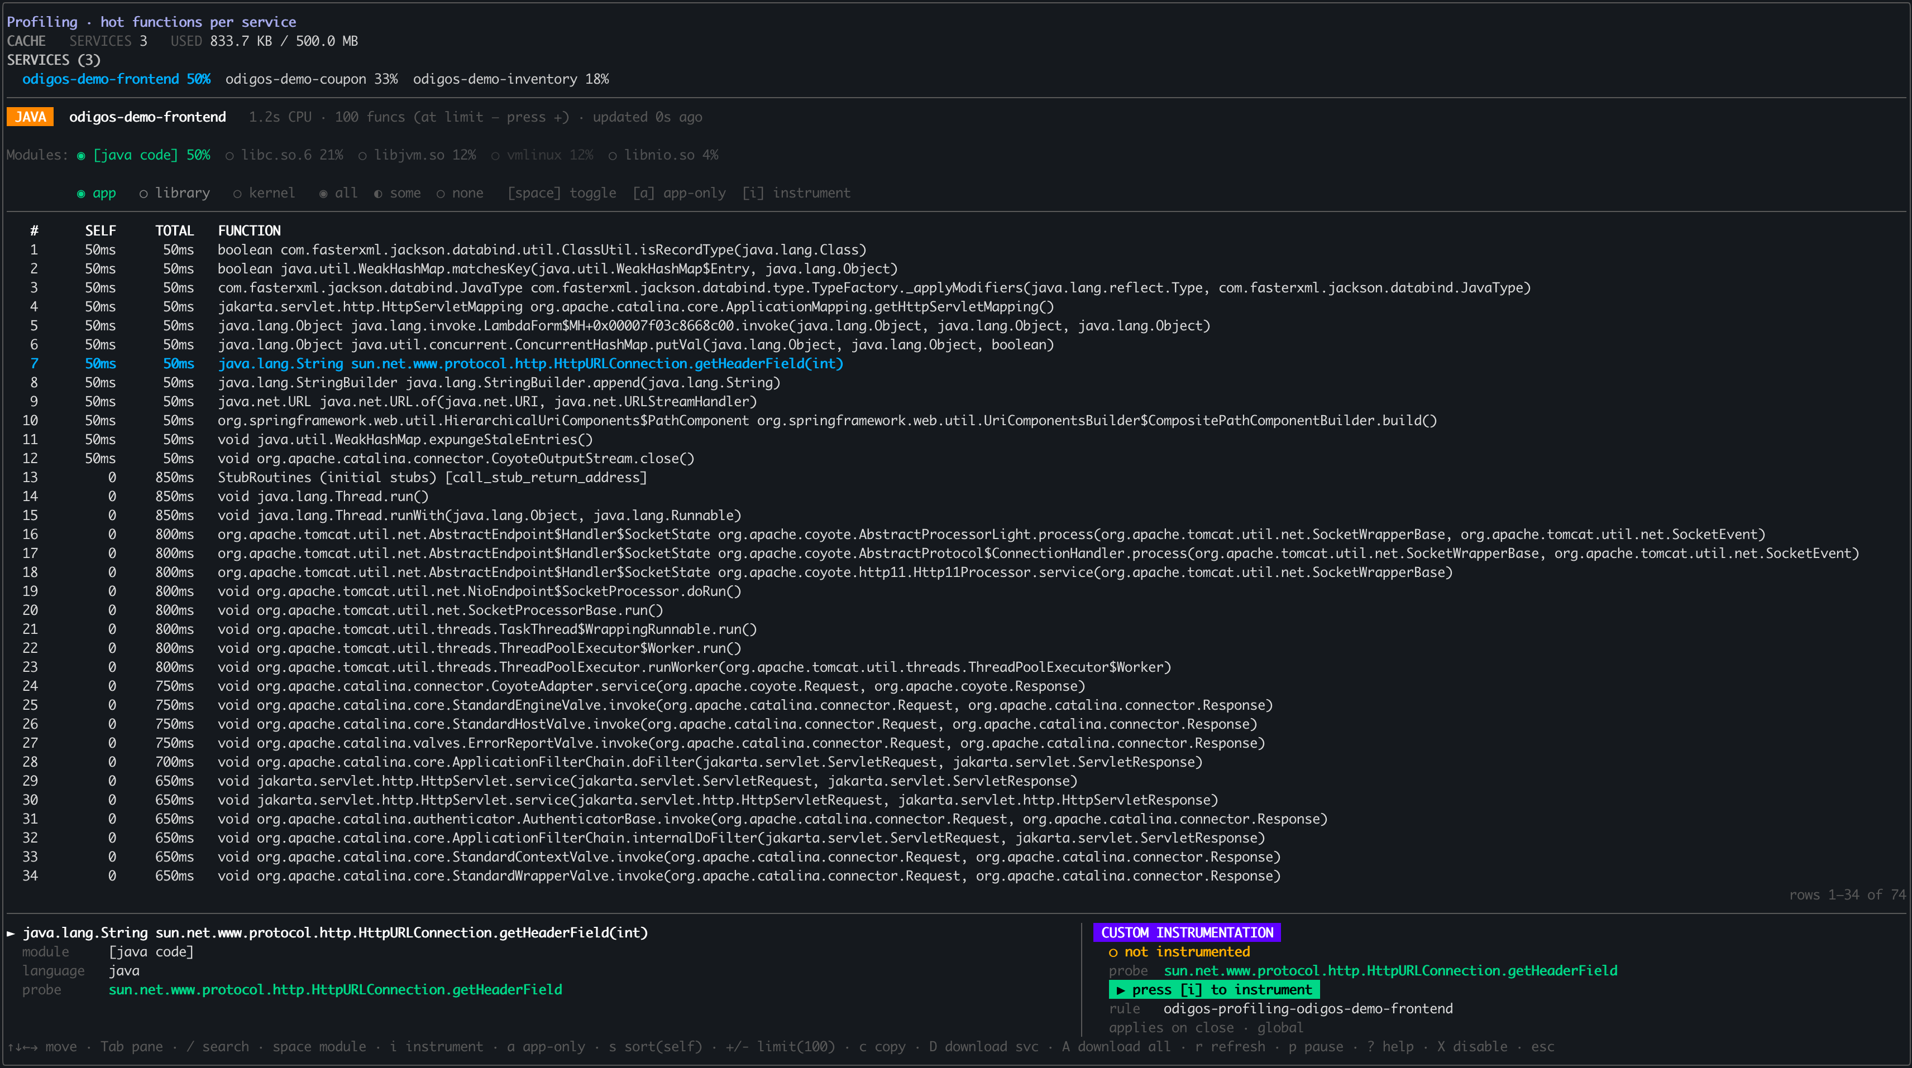Choose the all modules option
1912x1068 pixels.
click(x=338, y=193)
